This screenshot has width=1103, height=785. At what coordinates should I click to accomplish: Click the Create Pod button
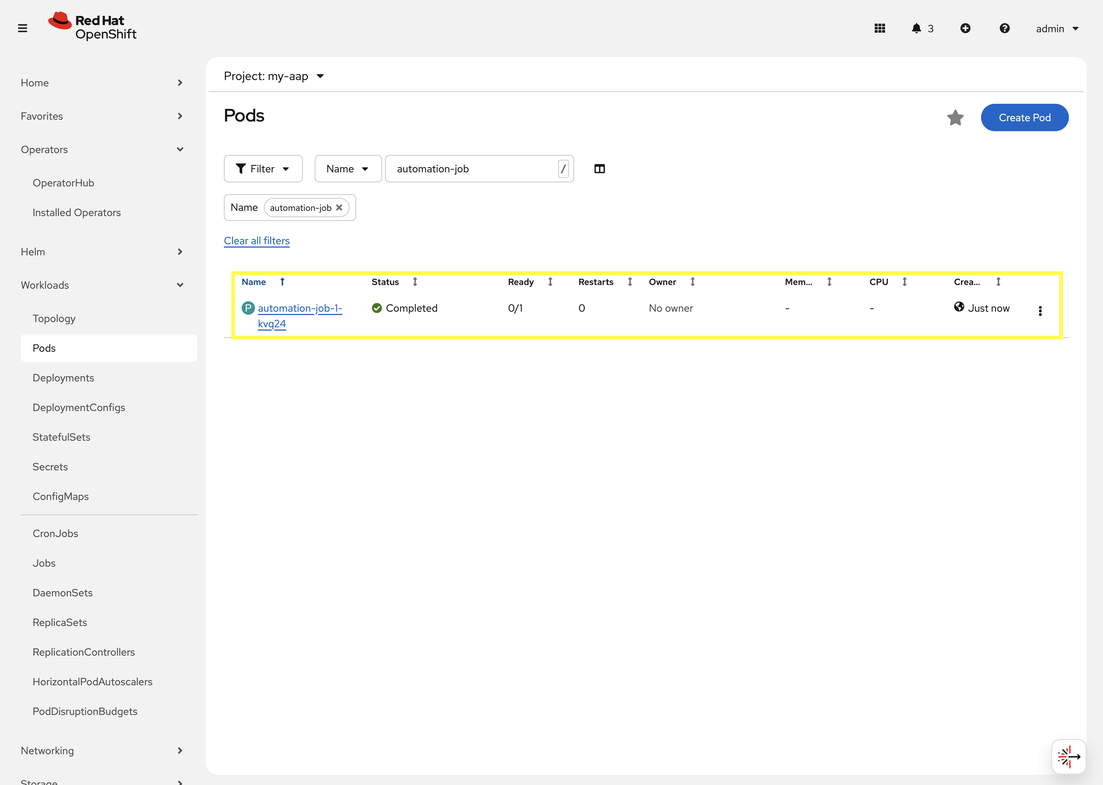click(1024, 117)
